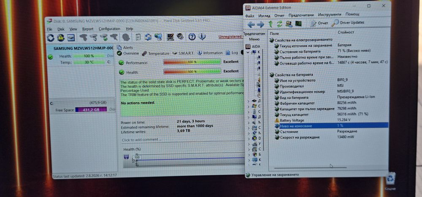Click the Free Space 431,2 GB bar
The height and width of the screenshot is (197, 422).
pyautogui.click(x=91, y=109)
